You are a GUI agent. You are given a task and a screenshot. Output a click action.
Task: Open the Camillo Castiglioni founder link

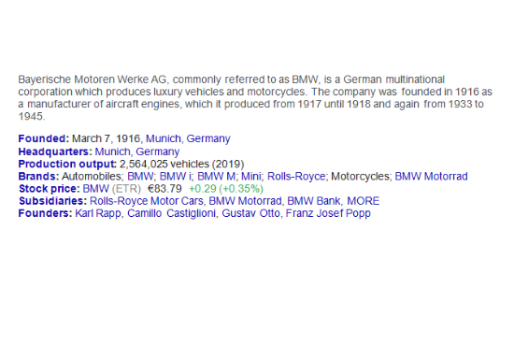pyautogui.click(x=172, y=213)
